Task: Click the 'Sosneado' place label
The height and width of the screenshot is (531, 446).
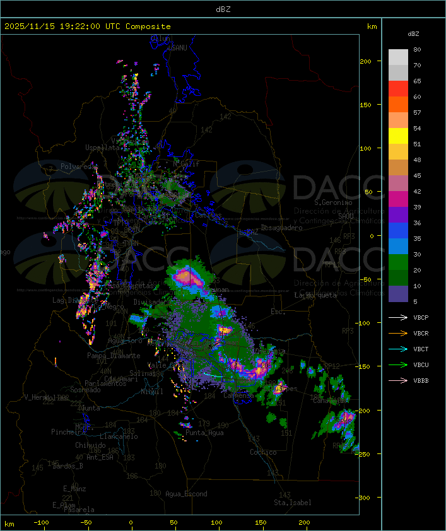Action: point(85,390)
